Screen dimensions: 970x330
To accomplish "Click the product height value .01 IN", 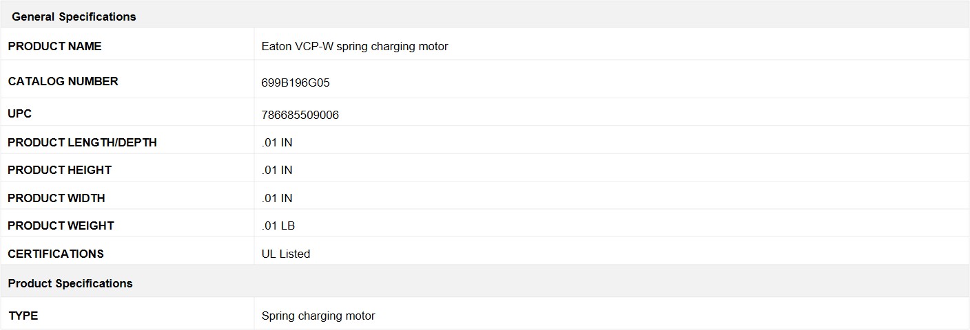I will (277, 170).
